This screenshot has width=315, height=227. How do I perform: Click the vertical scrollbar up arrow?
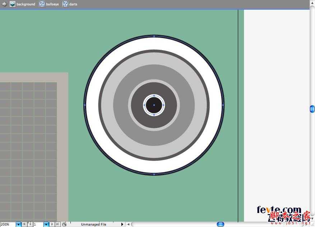[x=312, y=3]
